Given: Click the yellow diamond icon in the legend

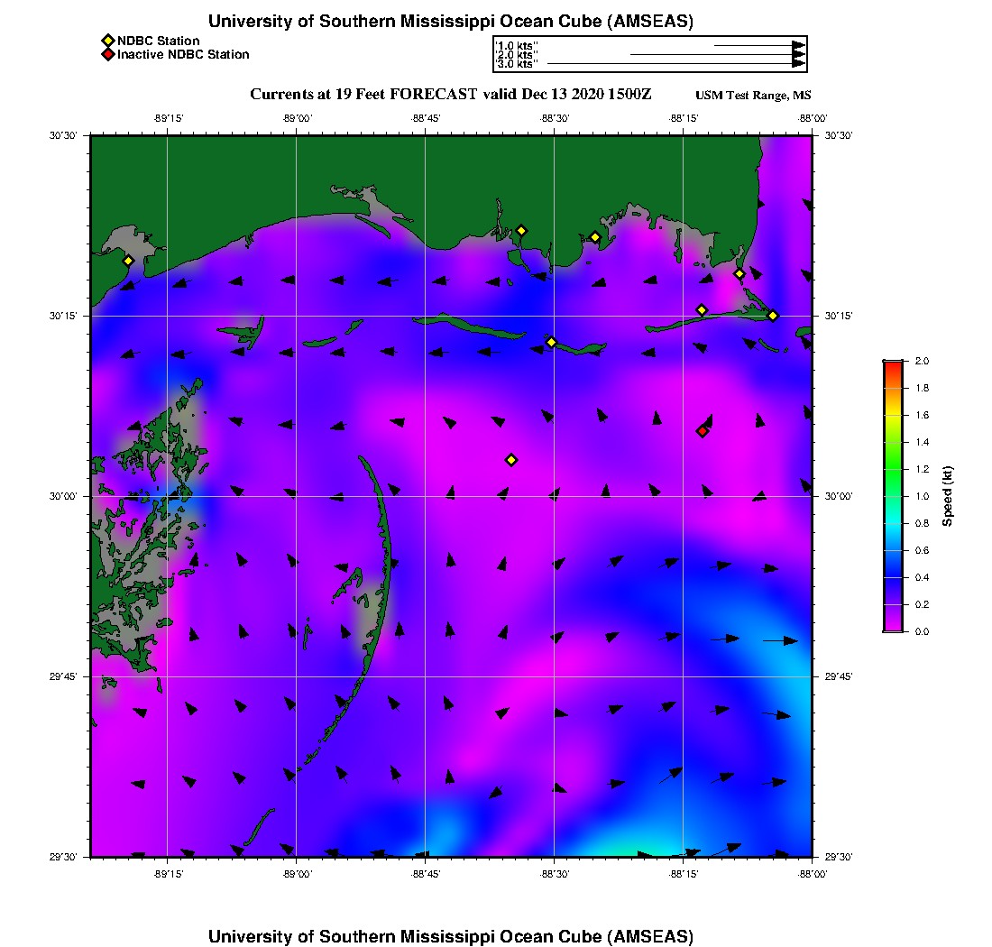Looking at the screenshot, I should [107, 41].
